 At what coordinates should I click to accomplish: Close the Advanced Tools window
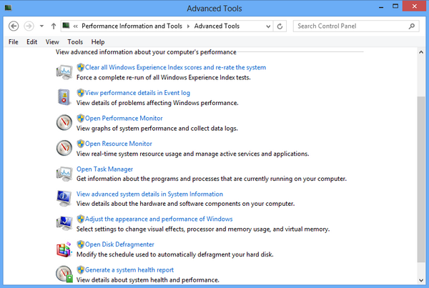pyautogui.click(x=414, y=6)
